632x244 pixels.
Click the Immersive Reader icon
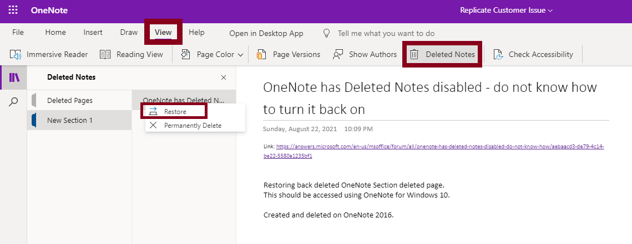coord(16,55)
